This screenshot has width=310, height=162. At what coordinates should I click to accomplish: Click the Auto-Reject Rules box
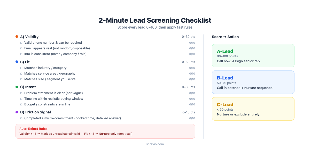pos(105,131)
